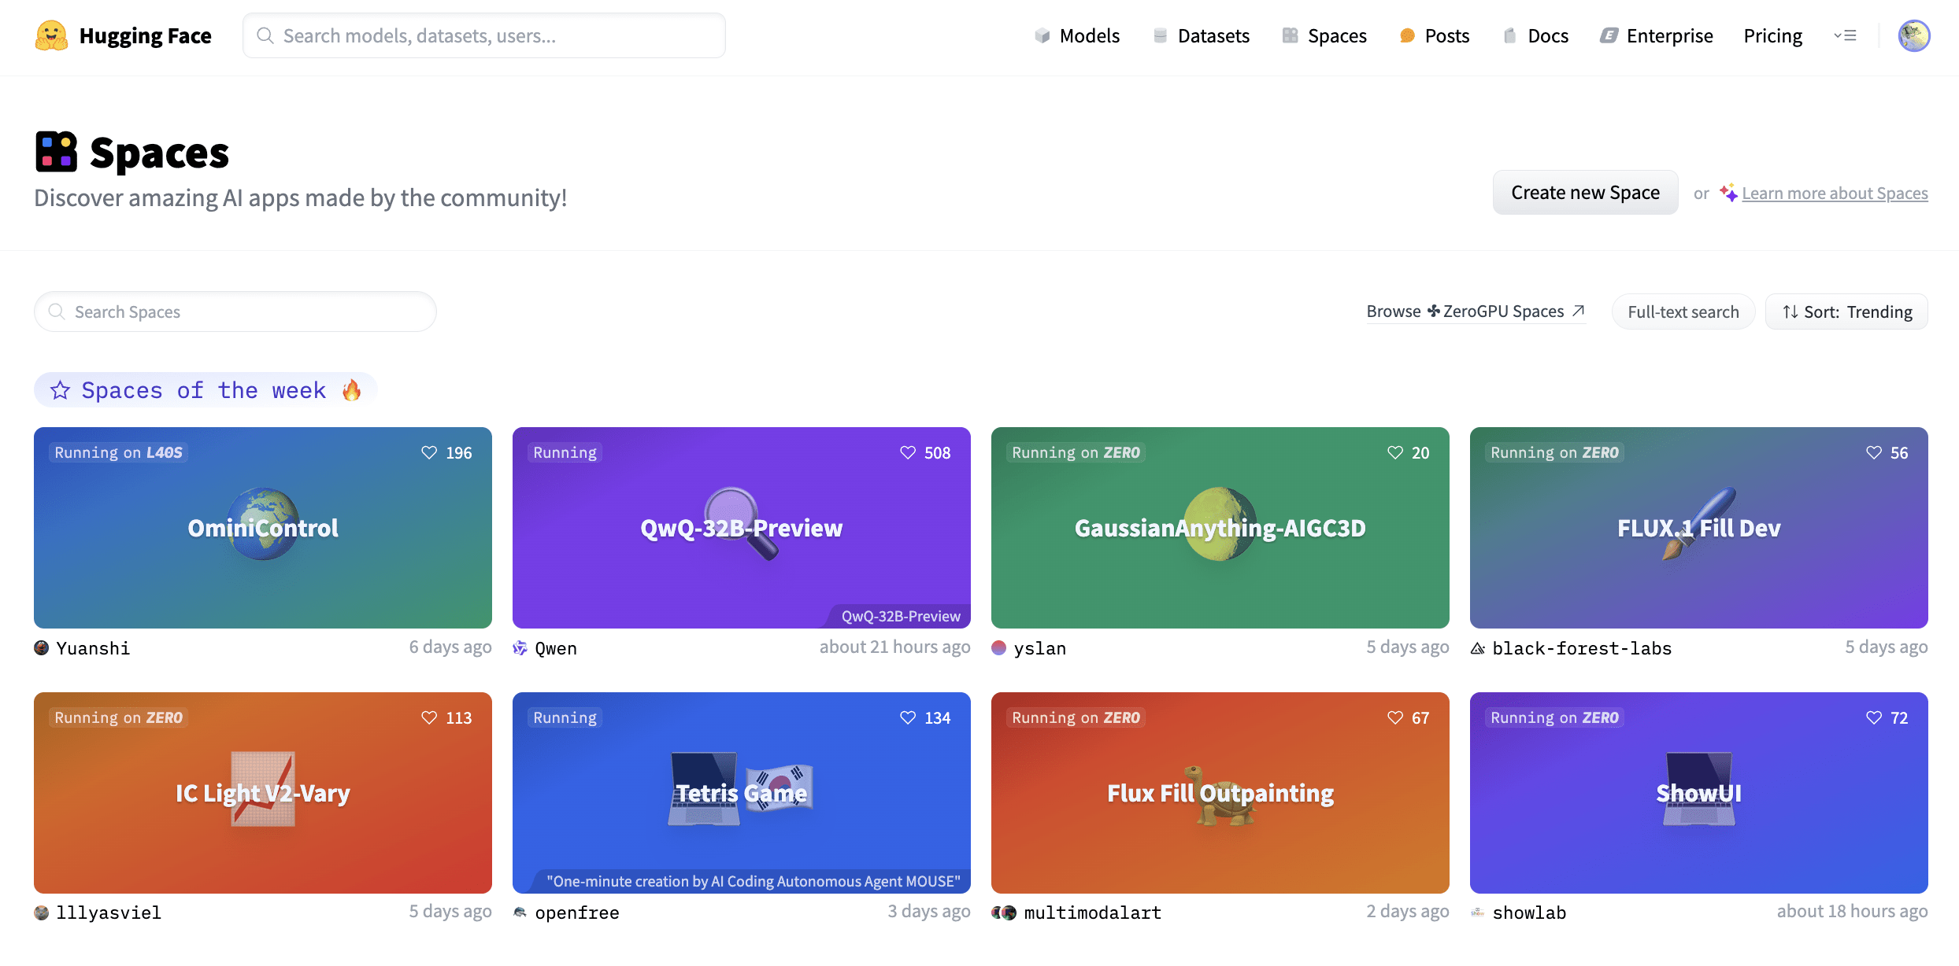Click the black-forest-labs author avatar icon
The image size is (1959, 966).
tap(1478, 648)
